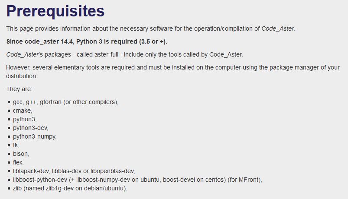Click the 'package manager of your distribution' sentence
348x199 pixels.
coord(173,72)
